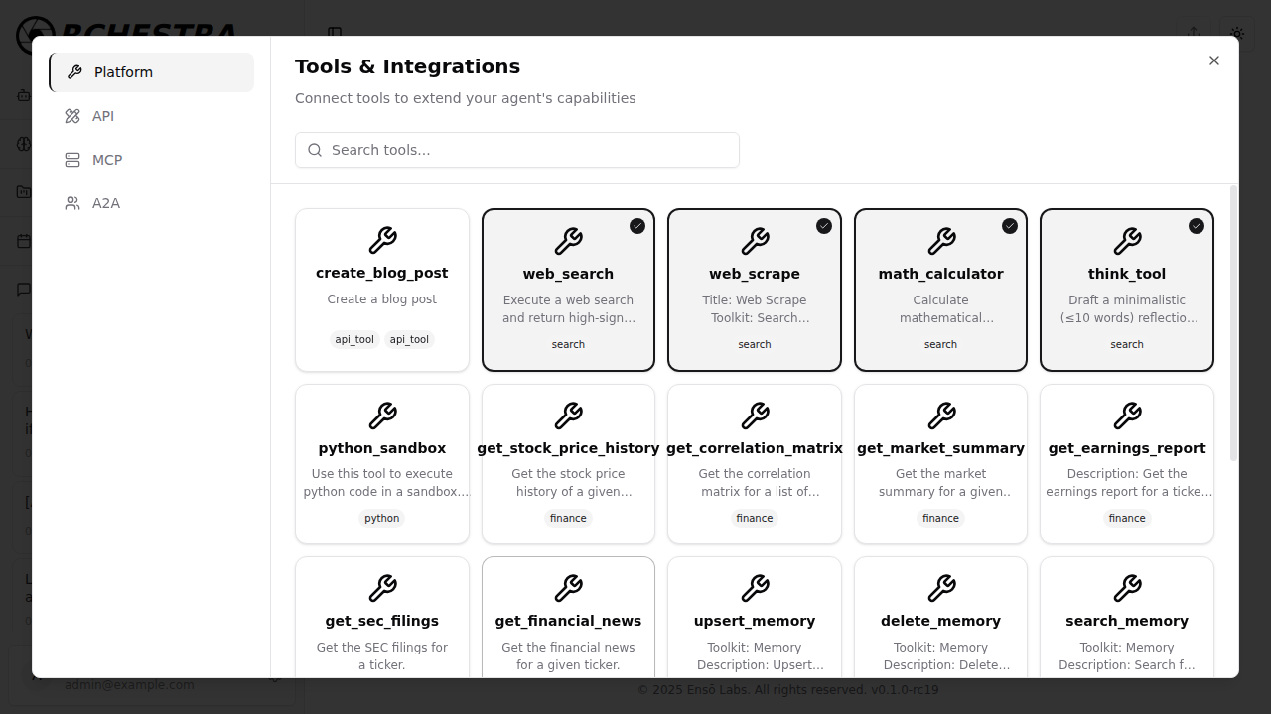Click the get_sec_filings wrench icon
The width and height of the screenshot is (1271, 714).
tap(382, 588)
